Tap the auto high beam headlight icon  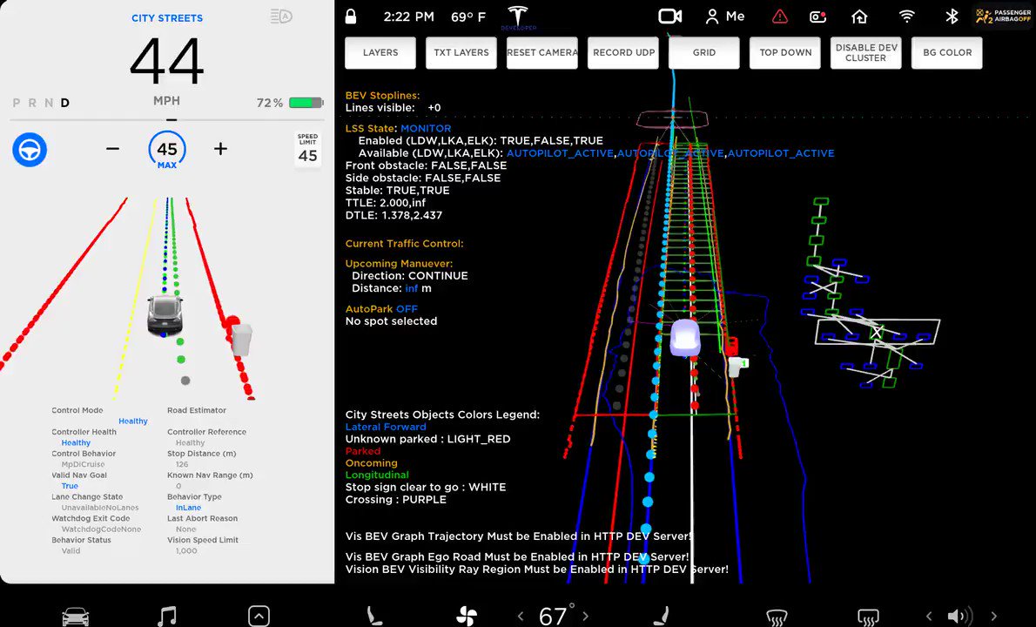click(x=281, y=17)
